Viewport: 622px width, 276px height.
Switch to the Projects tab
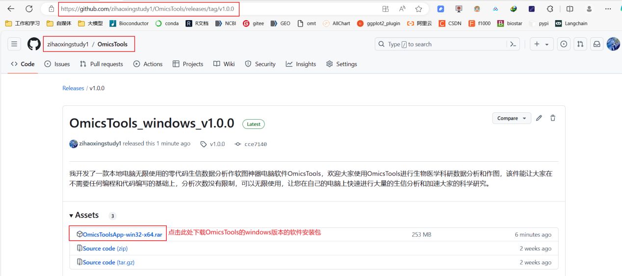click(188, 64)
